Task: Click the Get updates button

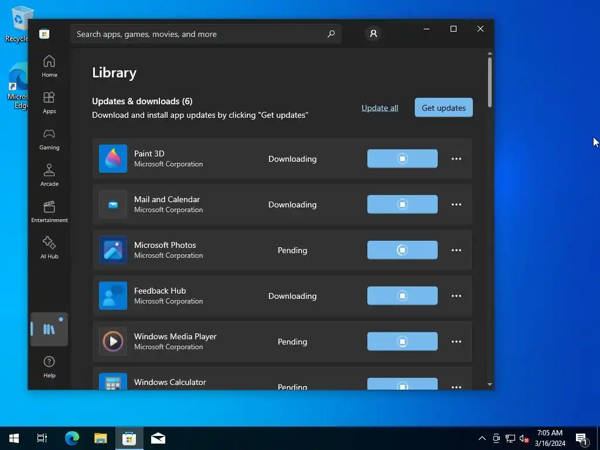Action: click(x=444, y=108)
